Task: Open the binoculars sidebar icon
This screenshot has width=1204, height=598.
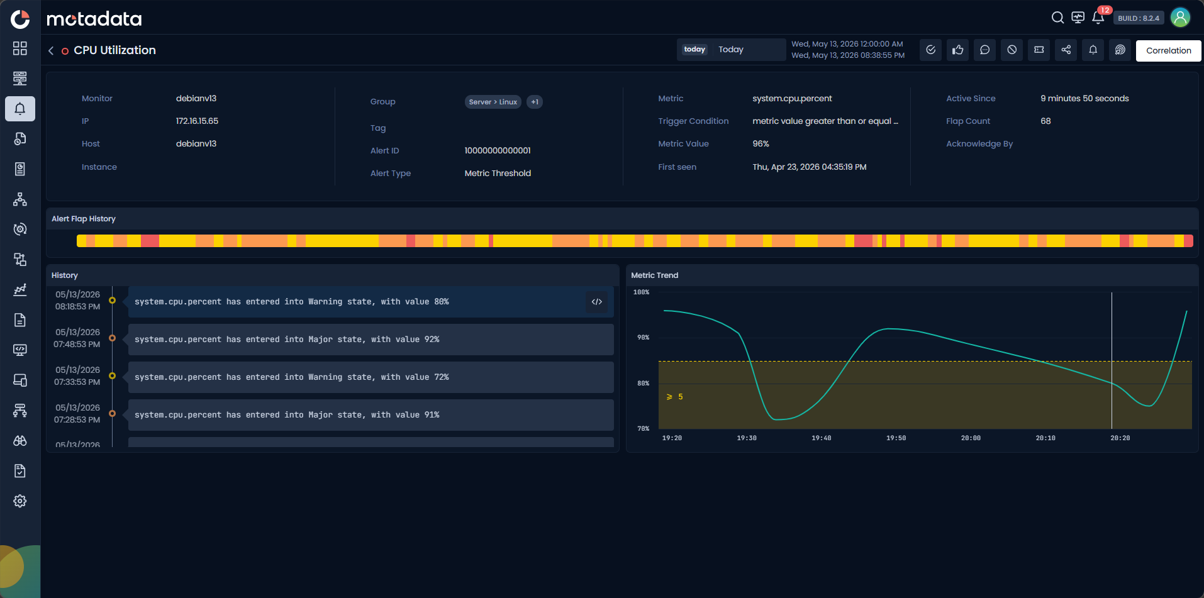Action: point(20,441)
